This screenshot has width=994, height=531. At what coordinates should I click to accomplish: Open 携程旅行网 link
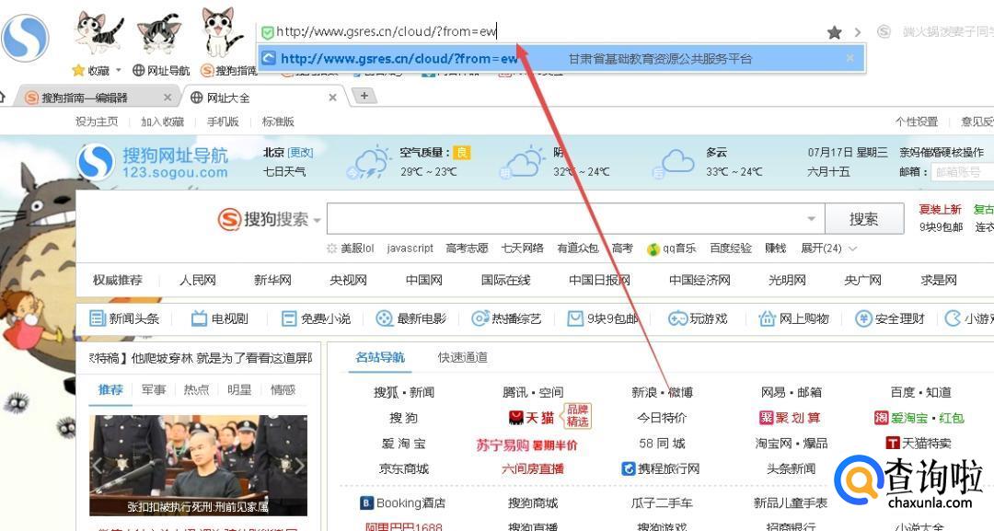661,469
